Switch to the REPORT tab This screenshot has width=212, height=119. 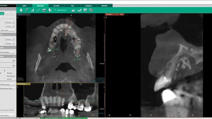[105, 6]
